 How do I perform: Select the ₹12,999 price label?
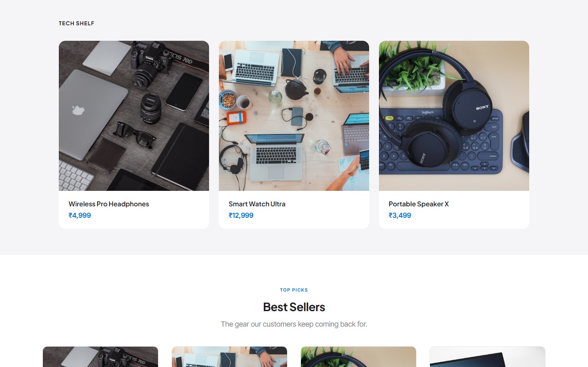click(x=241, y=215)
